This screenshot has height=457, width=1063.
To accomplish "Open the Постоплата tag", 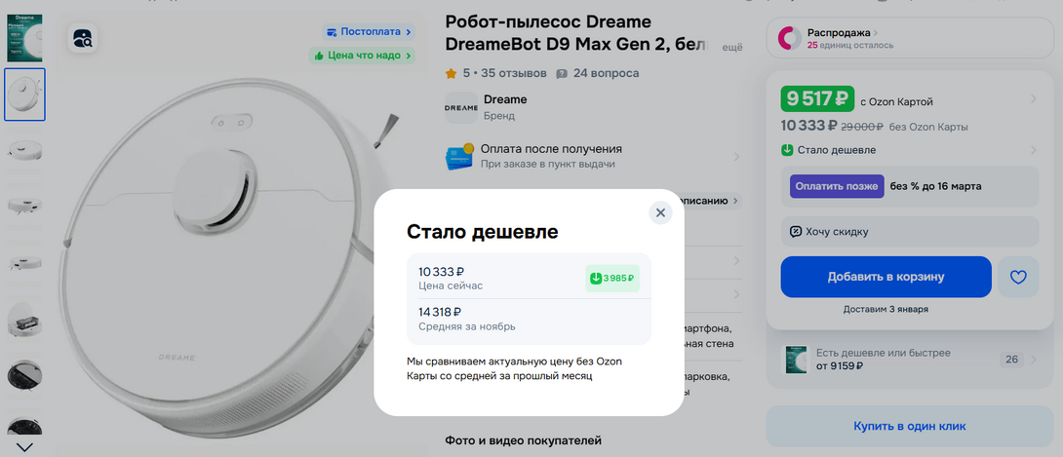I will pos(368,32).
